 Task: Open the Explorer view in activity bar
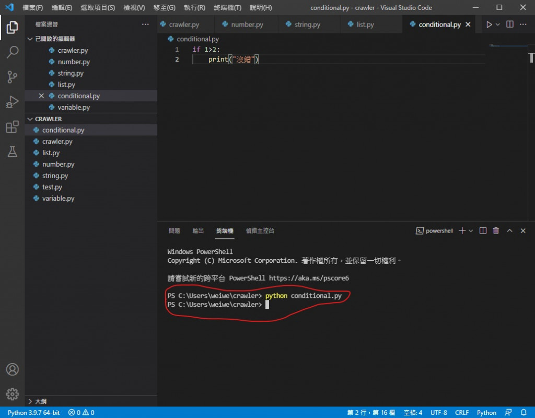pos(13,27)
